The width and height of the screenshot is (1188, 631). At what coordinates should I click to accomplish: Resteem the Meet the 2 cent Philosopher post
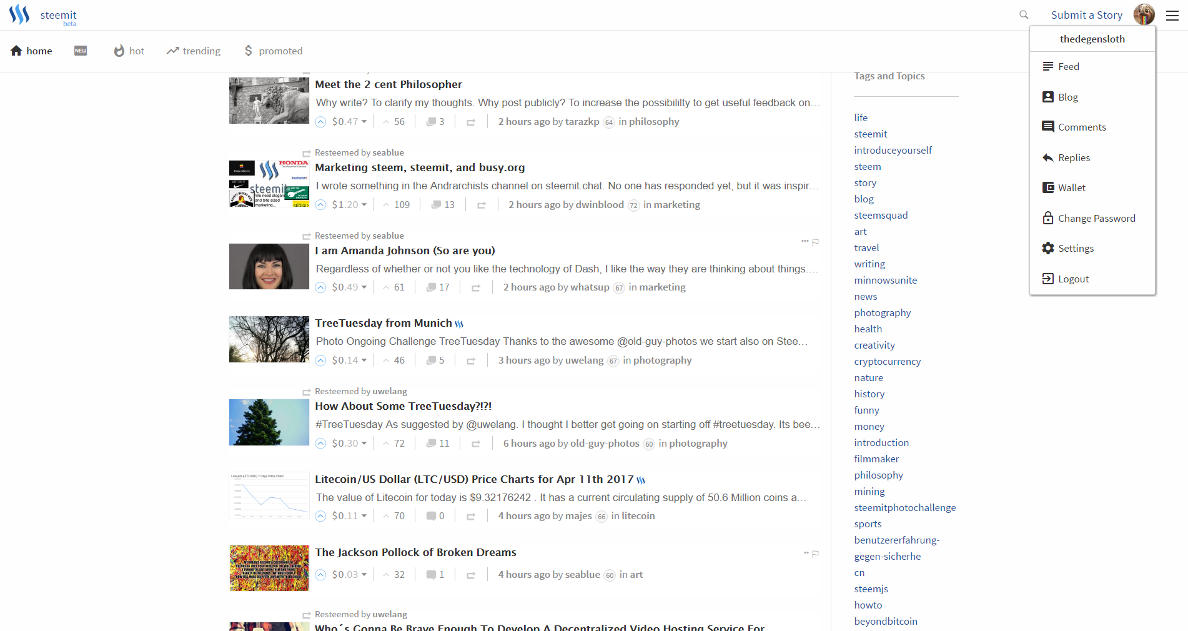click(471, 122)
